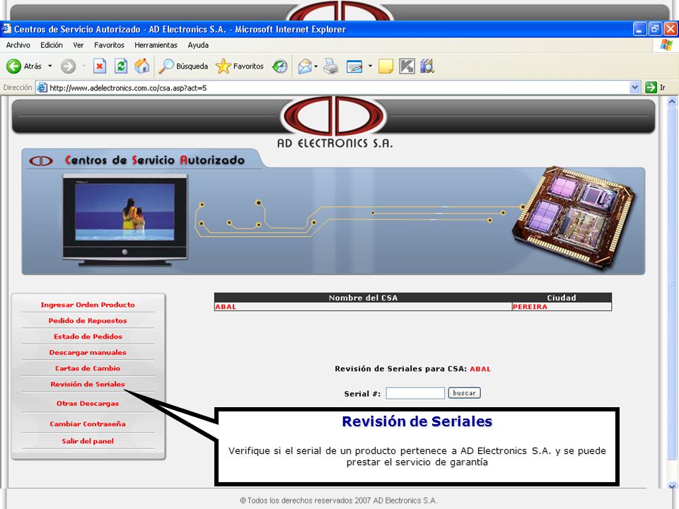Open Cartas de Cambio link
The height and width of the screenshot is (509, 679).
click(88, 368)
